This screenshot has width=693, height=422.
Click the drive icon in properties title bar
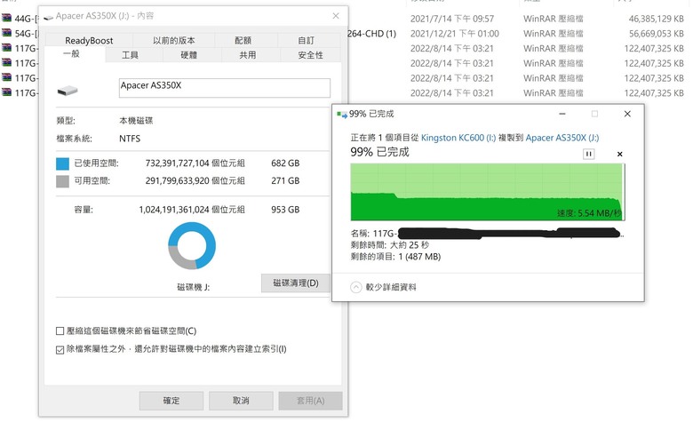tap(49, 17)
